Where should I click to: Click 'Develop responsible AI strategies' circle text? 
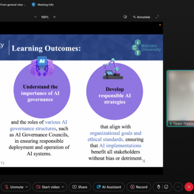tap(115, 96)
